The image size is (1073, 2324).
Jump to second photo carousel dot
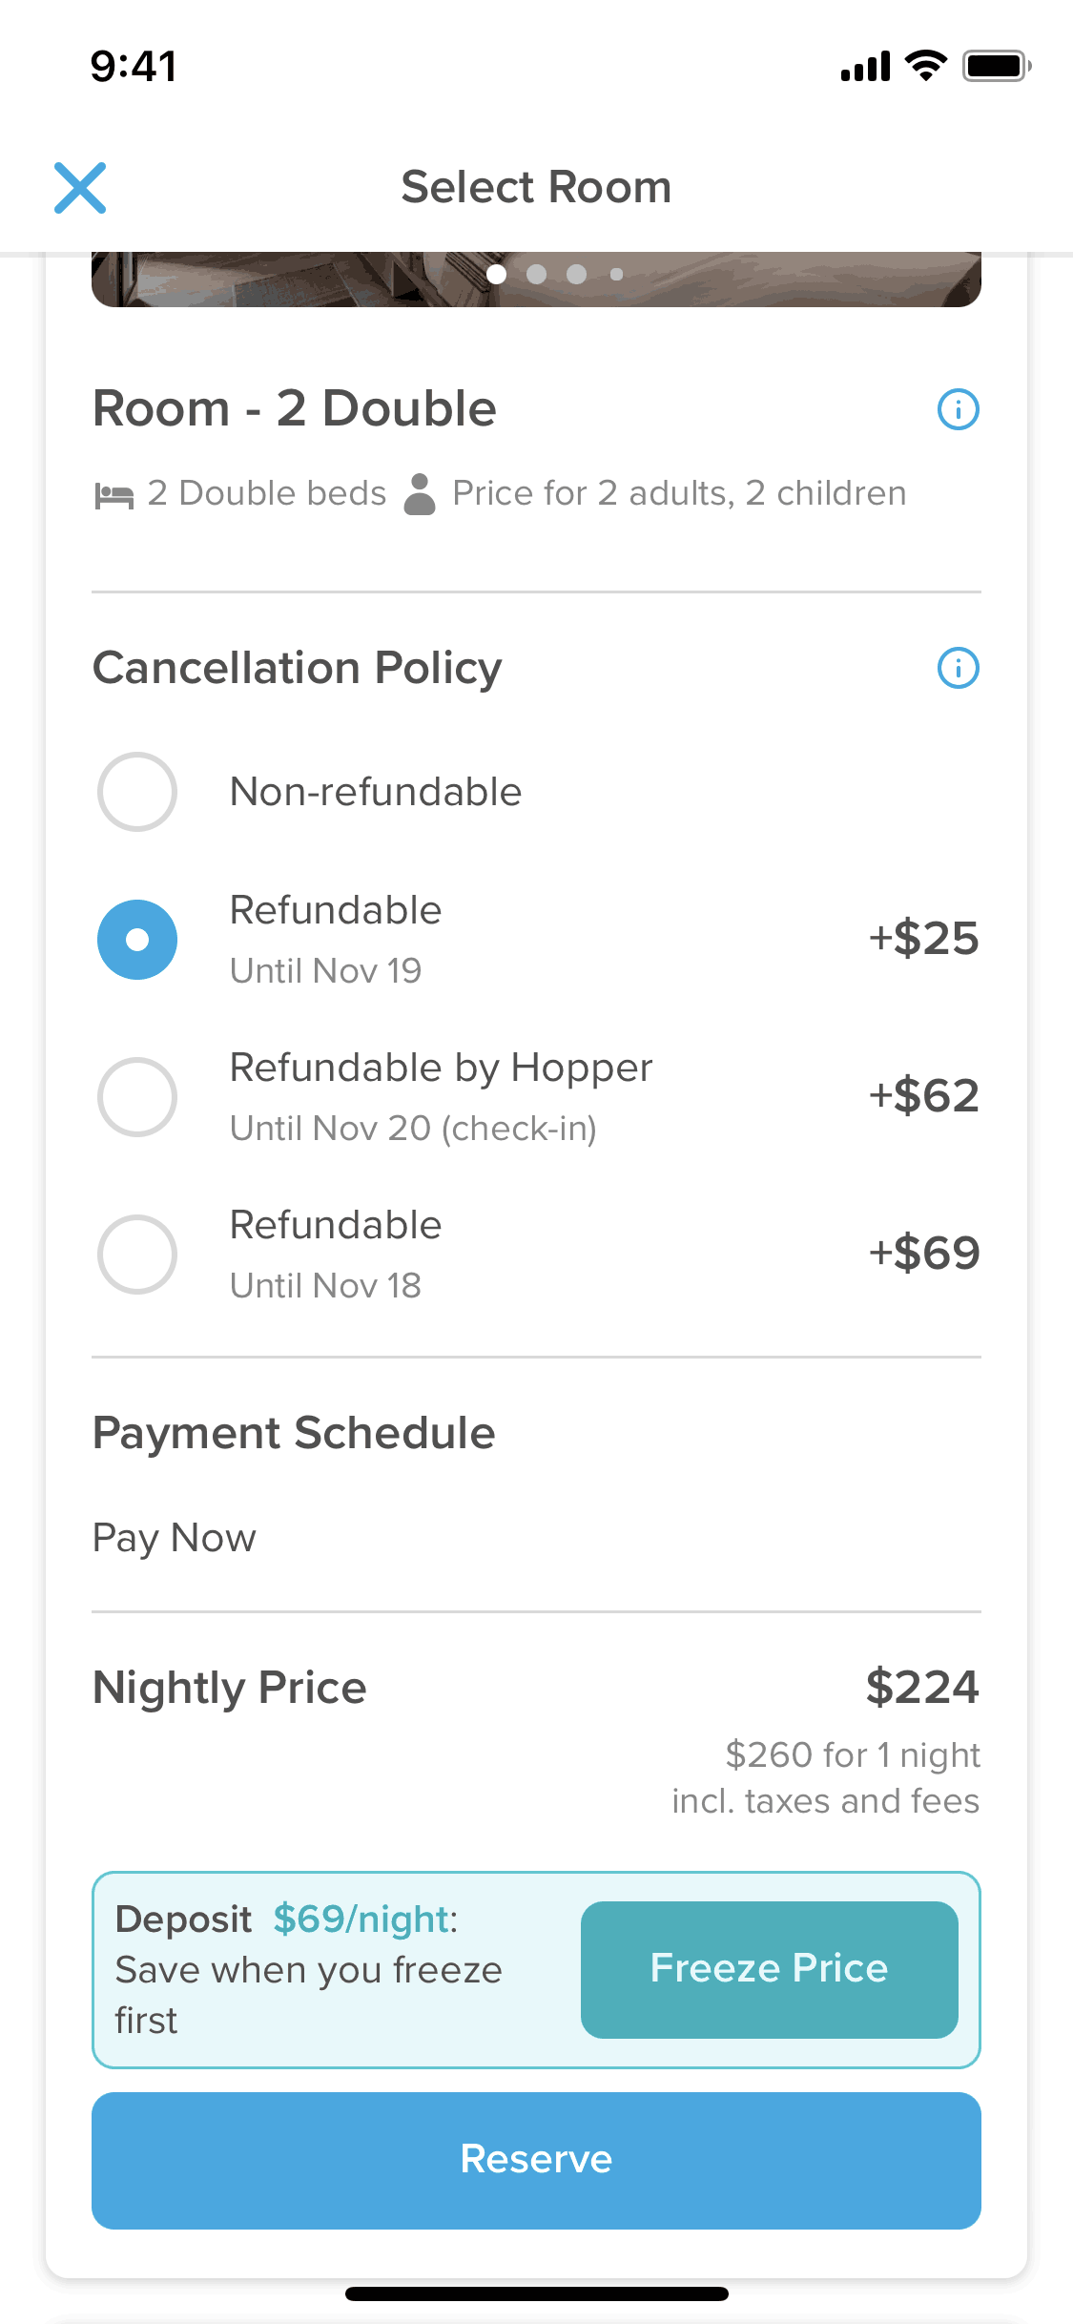[536, 275]
